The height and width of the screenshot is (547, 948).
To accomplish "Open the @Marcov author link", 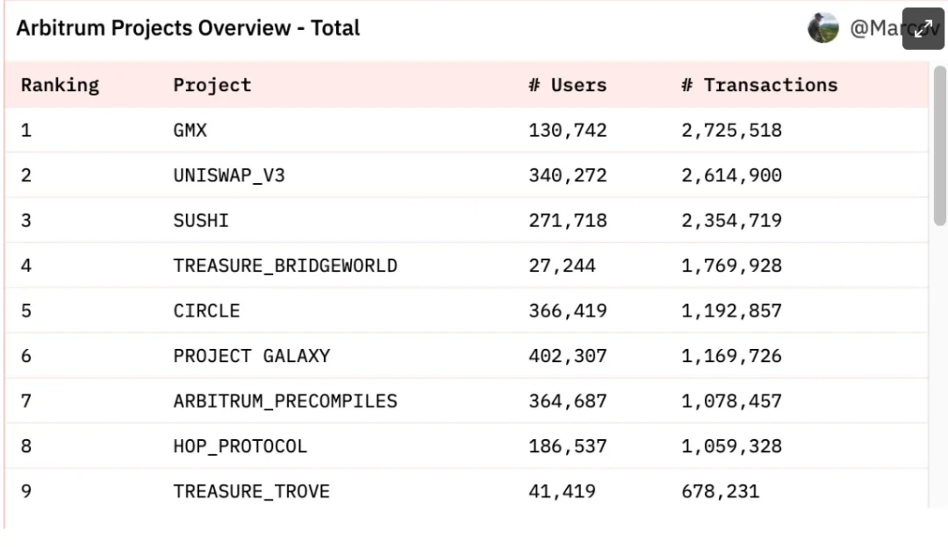I will [x=894, y=28].
